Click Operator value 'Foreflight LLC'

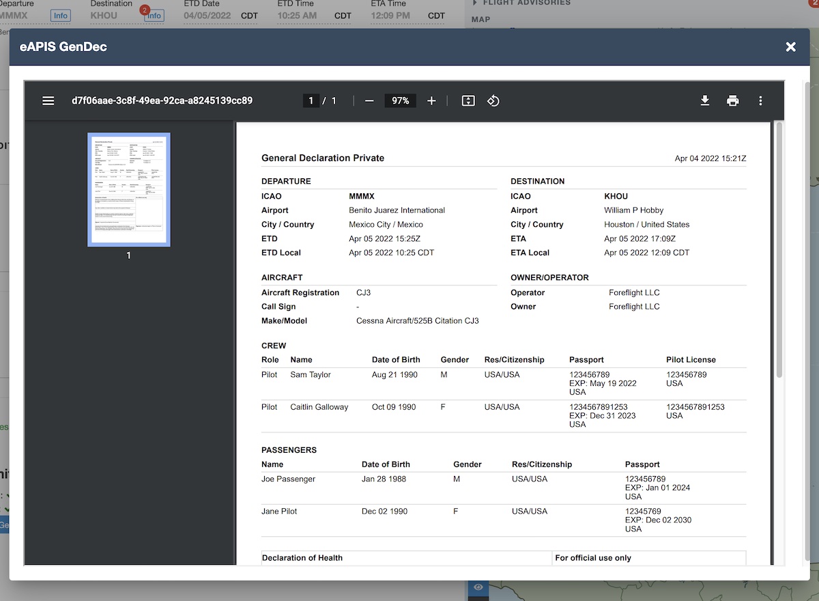pyautogui.click(x=634, y=292)
